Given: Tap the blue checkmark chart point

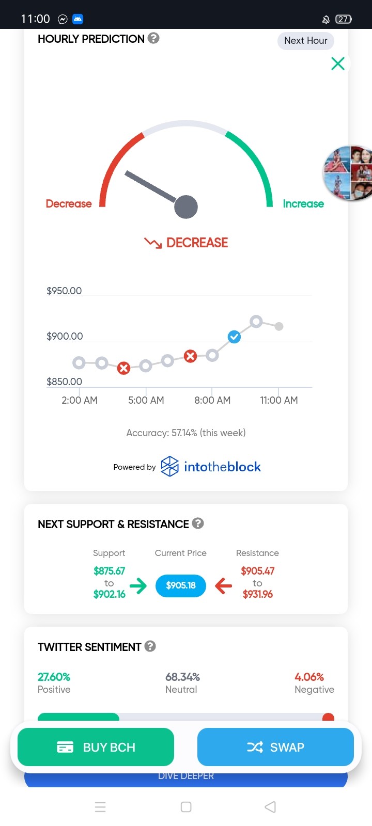Looking at the screenshot, I should [x=234, y=337].
